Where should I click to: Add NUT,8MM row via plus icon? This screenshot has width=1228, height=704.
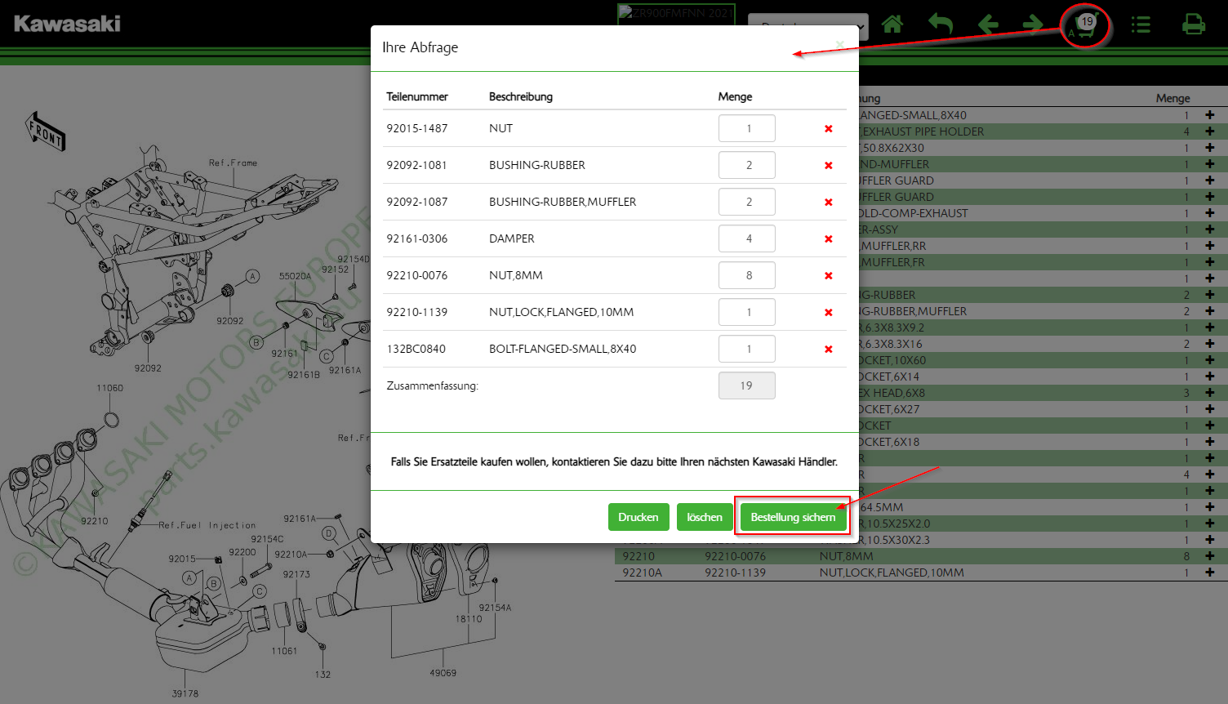tap(1209, 556)
